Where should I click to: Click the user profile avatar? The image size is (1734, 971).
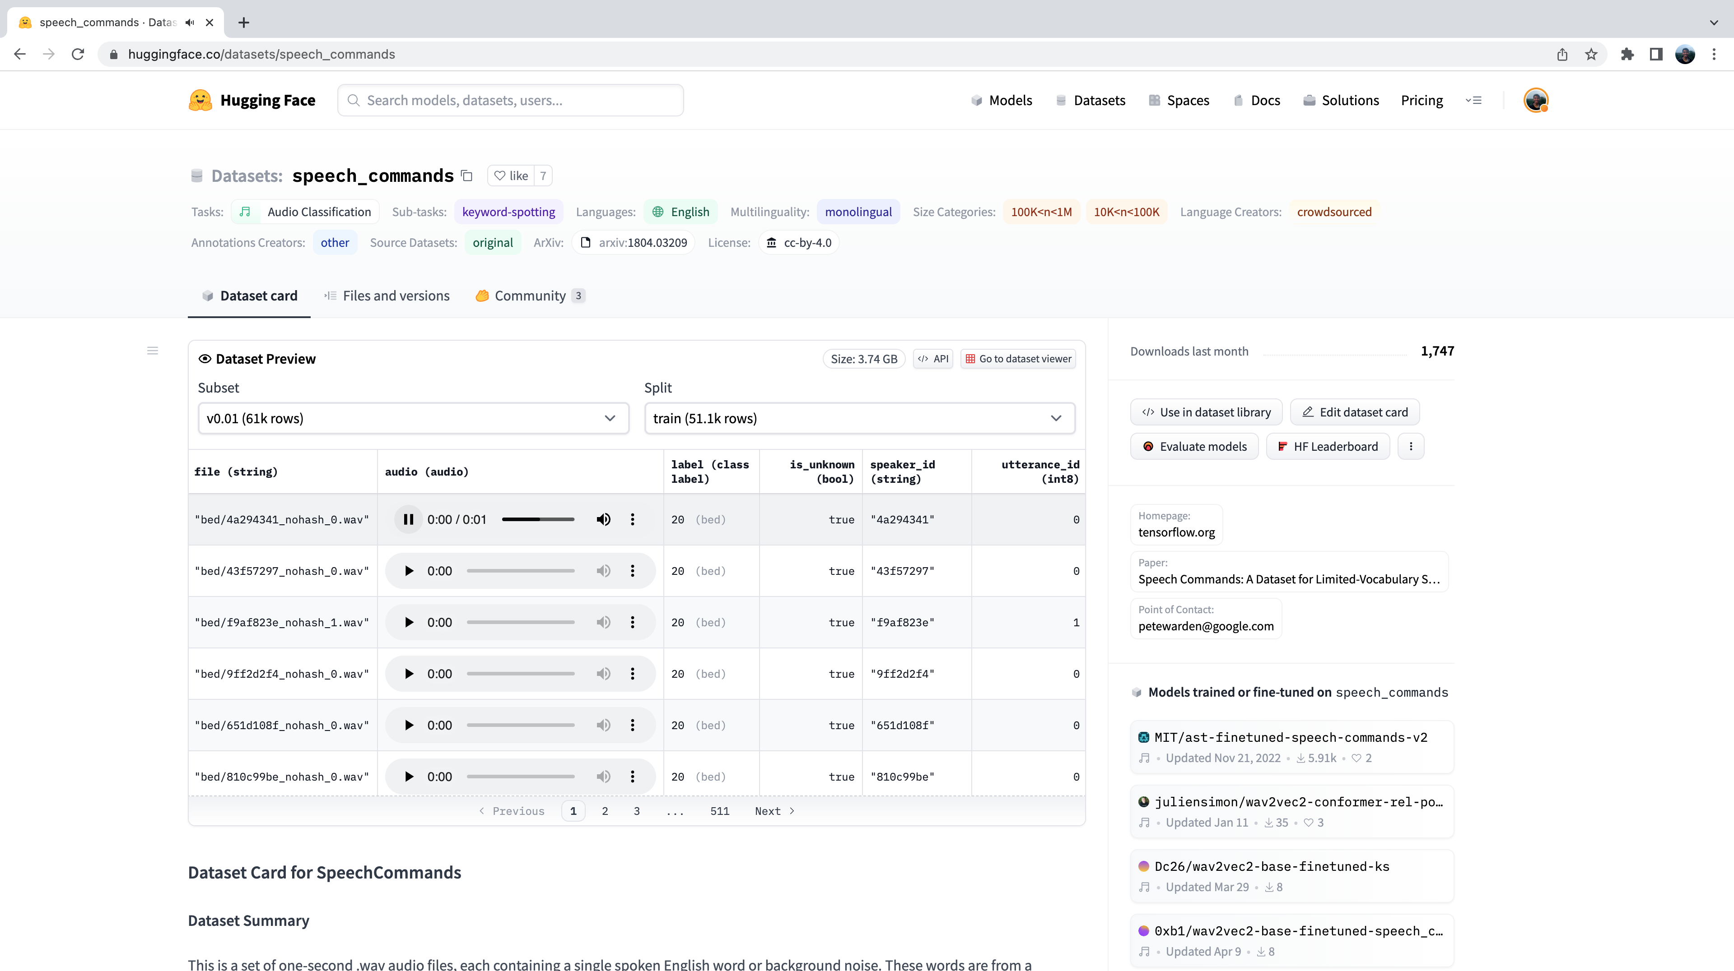pos(1535,100)
